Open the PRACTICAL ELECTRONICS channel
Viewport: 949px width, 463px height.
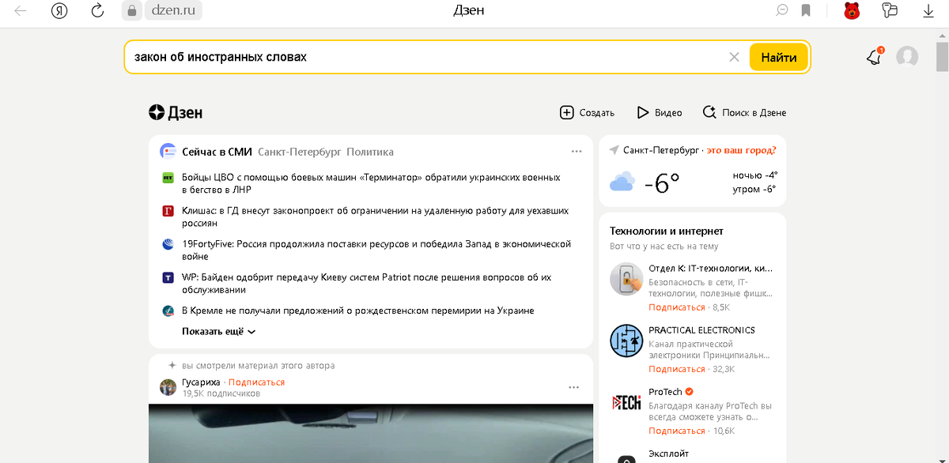(x=701, y=329)
